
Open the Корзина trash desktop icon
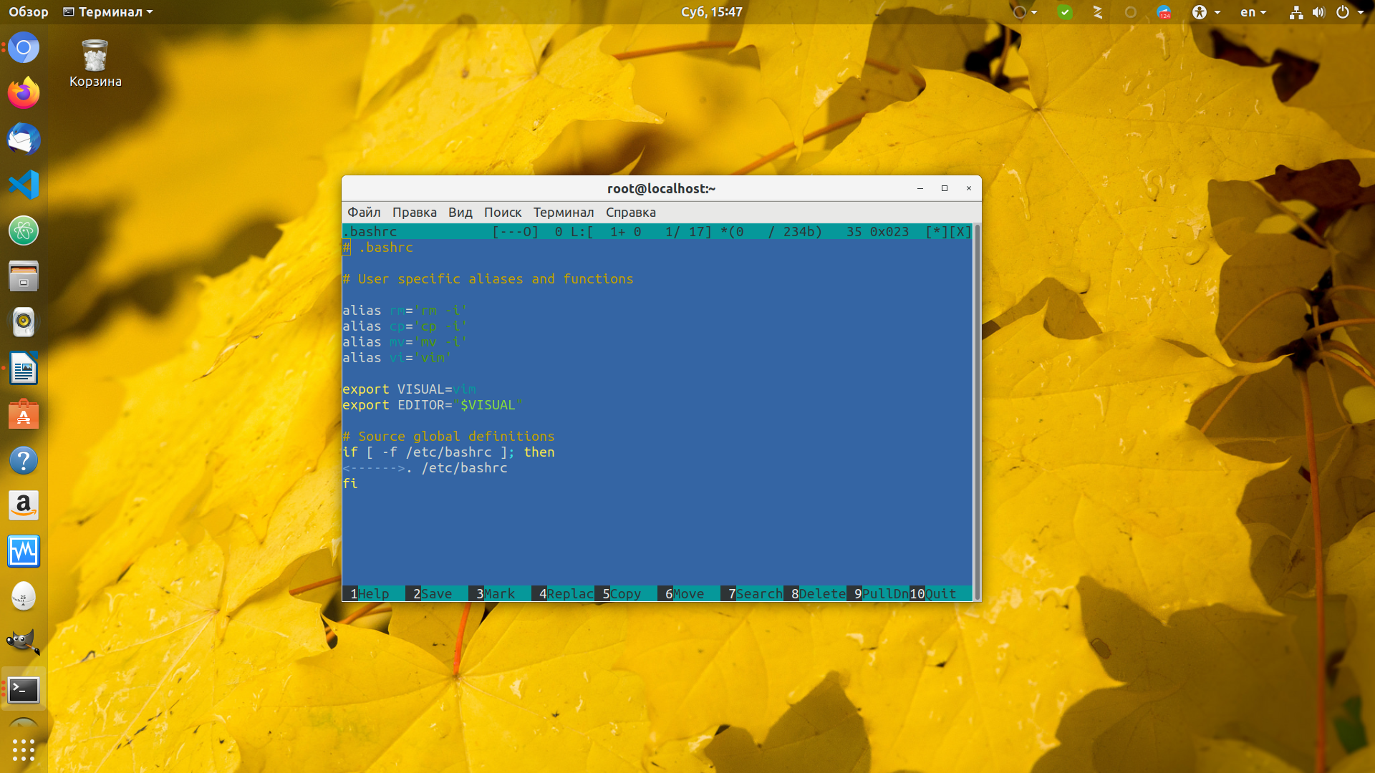pos(95,64)
